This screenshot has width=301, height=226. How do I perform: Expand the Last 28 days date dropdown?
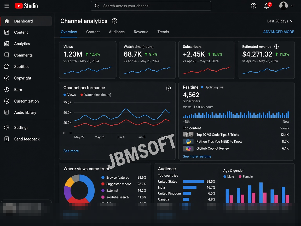[280, 21]
